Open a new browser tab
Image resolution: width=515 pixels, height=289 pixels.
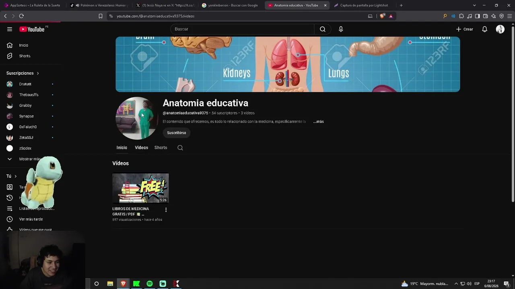click(x=401, y=5)
